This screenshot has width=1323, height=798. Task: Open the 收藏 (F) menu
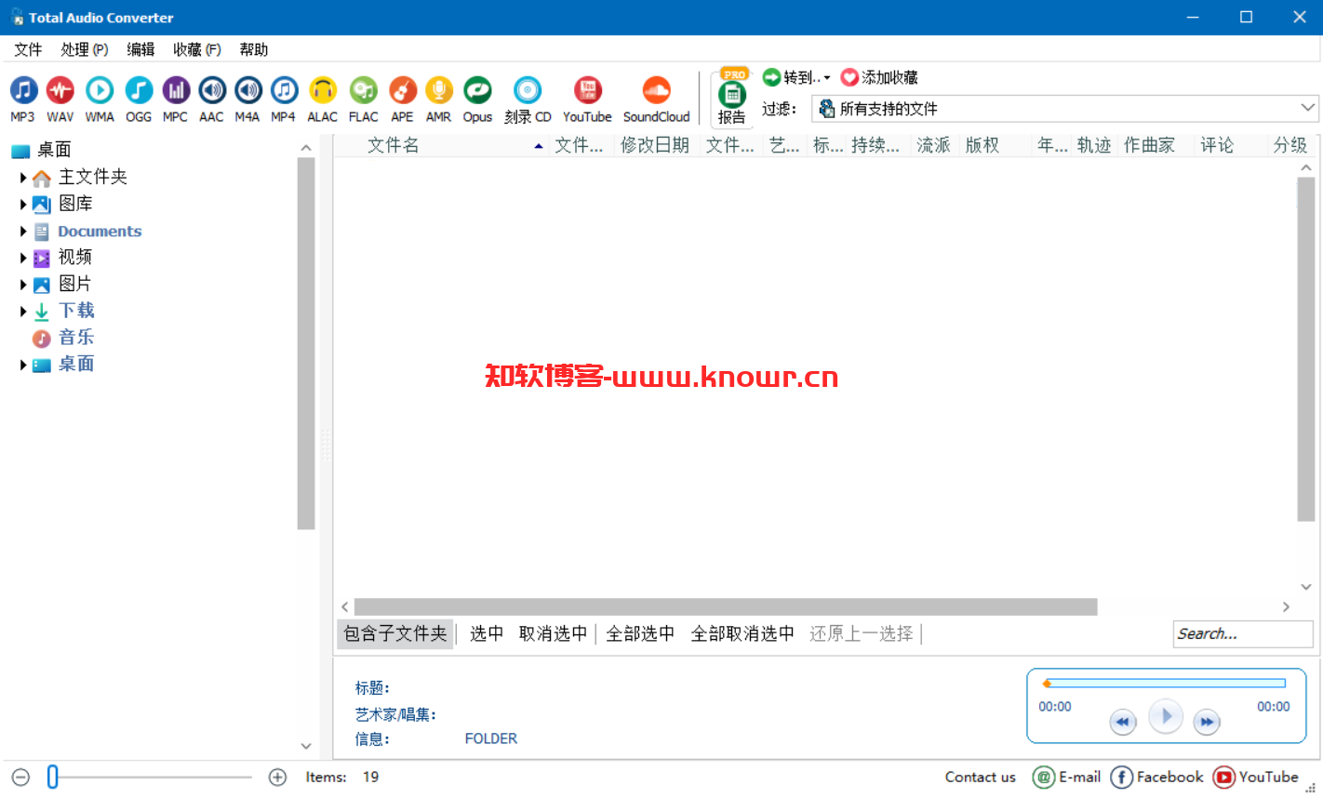197,49
